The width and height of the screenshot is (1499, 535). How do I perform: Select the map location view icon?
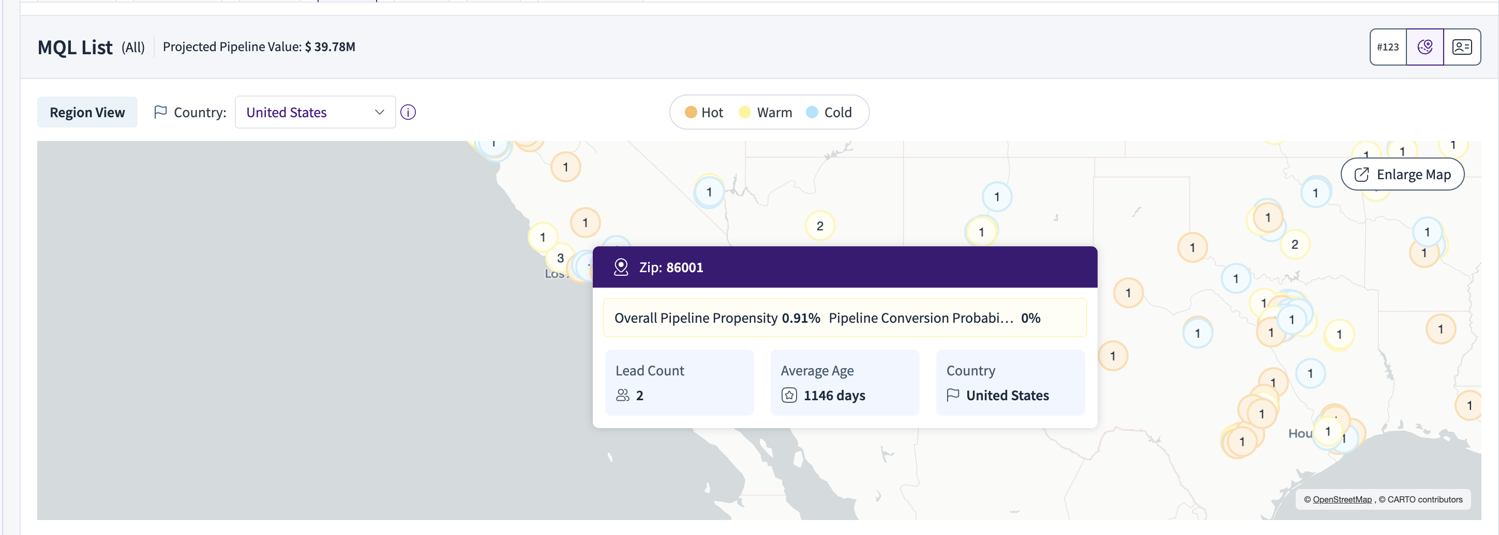pos(1425,47)
